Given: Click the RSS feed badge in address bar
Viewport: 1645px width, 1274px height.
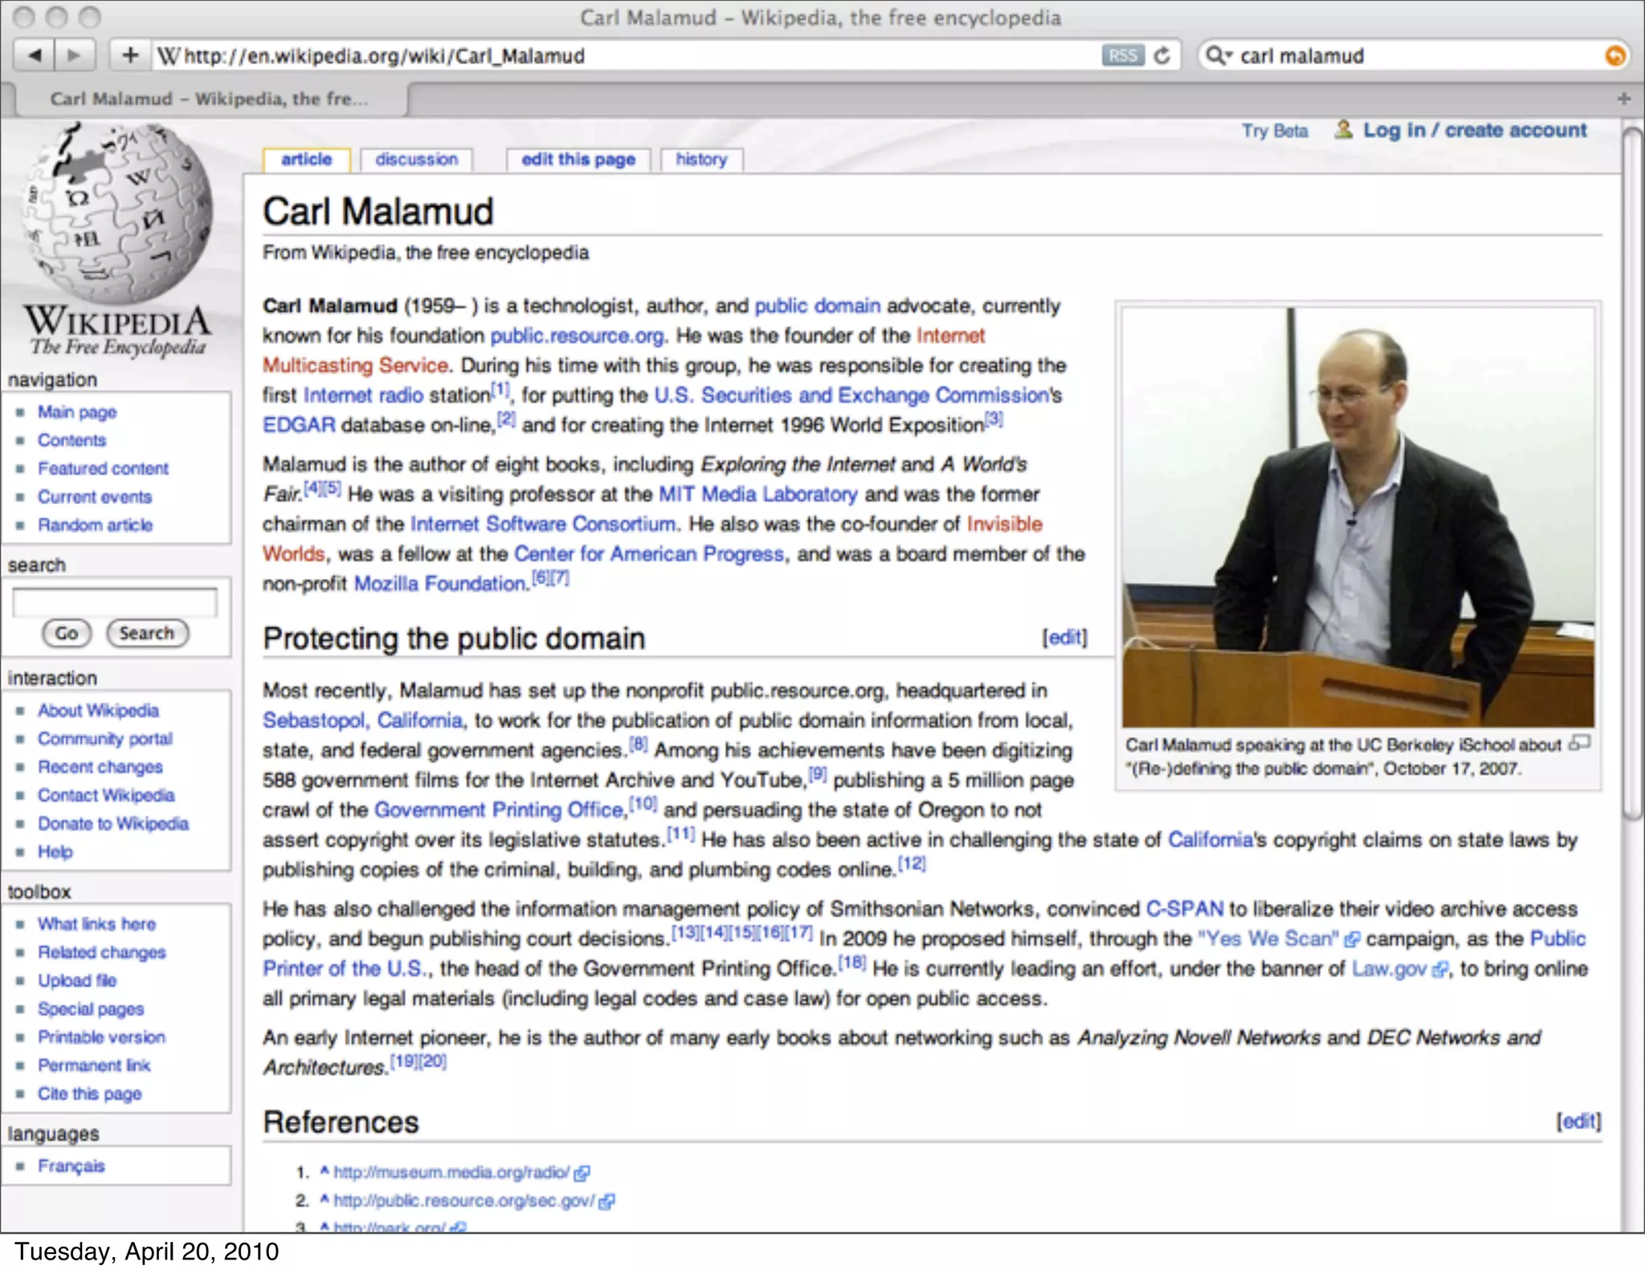Looking at the screenshot, I should coord(1122,55).
